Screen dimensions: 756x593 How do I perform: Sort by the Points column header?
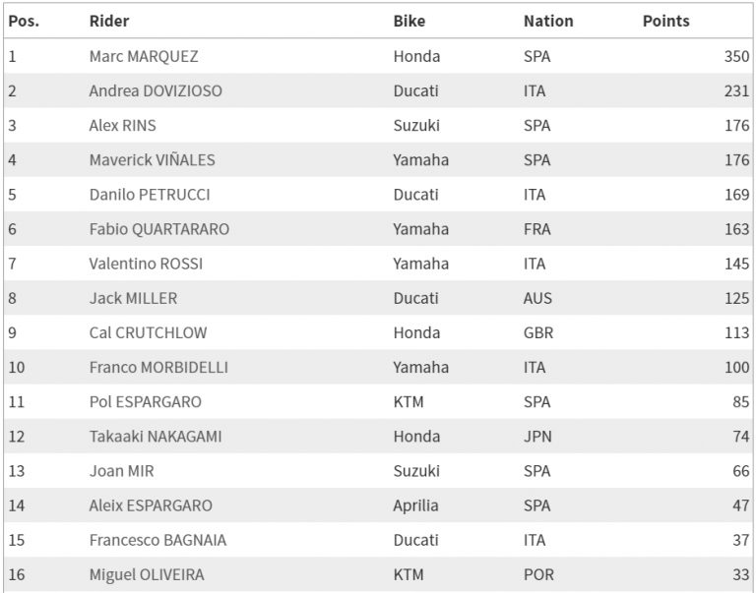666,21
